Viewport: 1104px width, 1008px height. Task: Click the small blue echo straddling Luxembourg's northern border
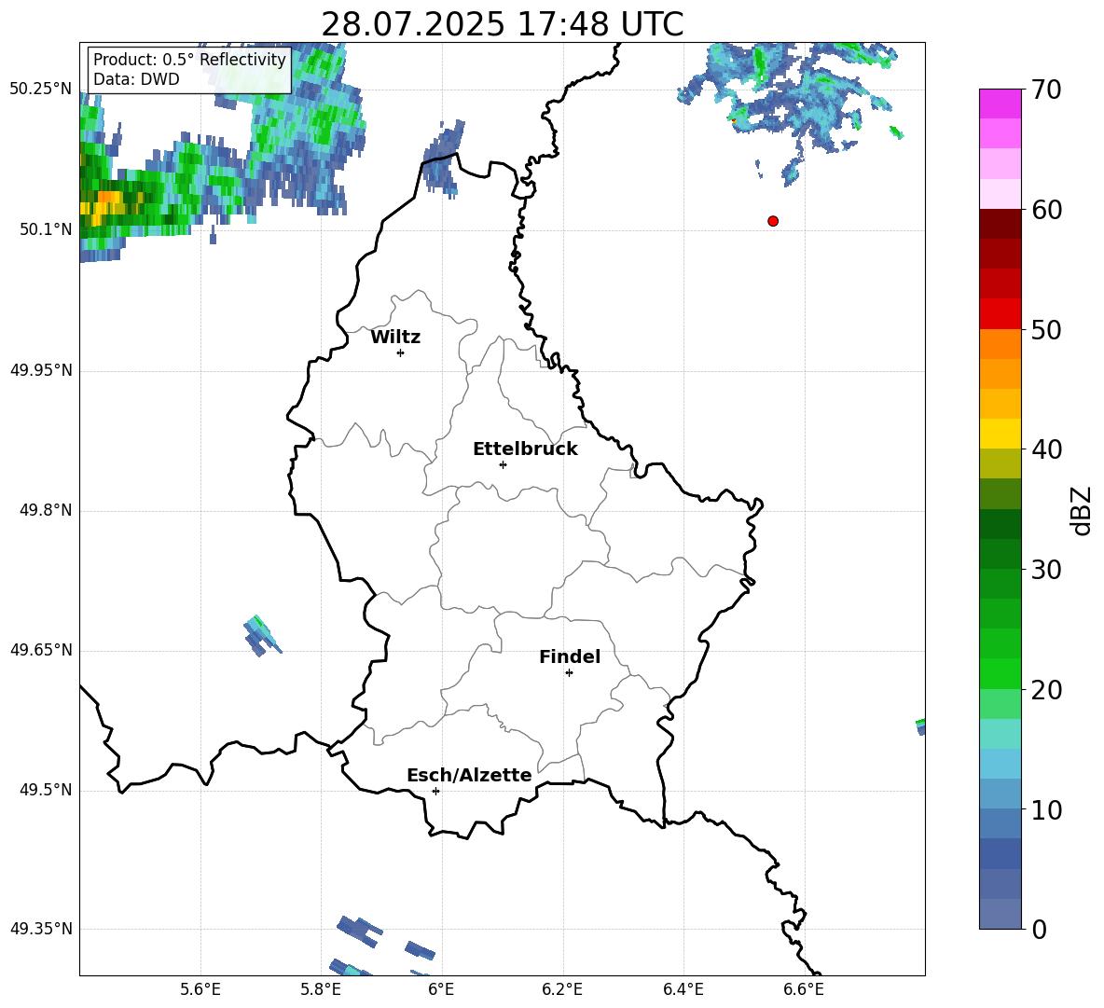444,159
